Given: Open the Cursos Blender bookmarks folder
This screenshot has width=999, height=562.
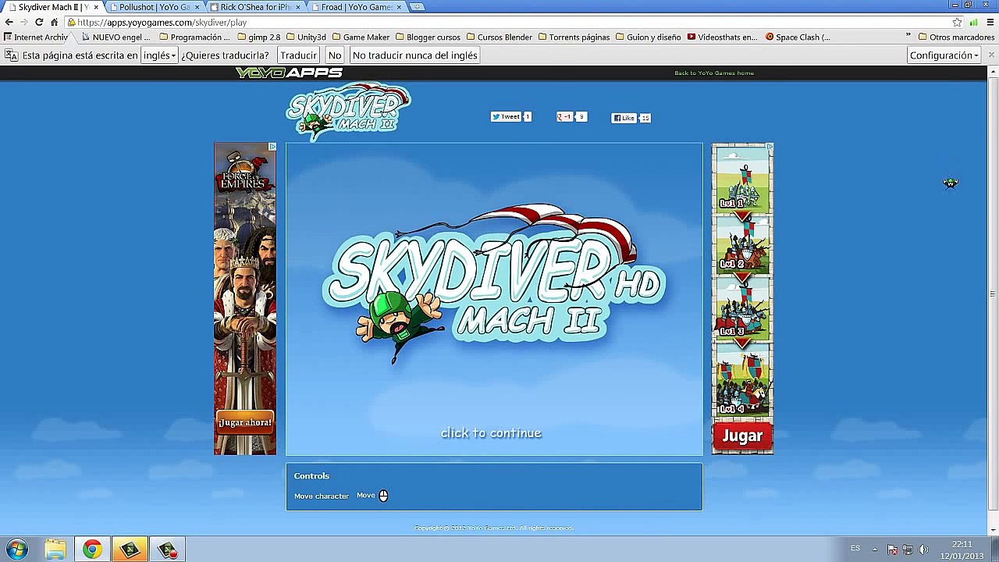Looking at the screenshot, I should tap(499, 37).
